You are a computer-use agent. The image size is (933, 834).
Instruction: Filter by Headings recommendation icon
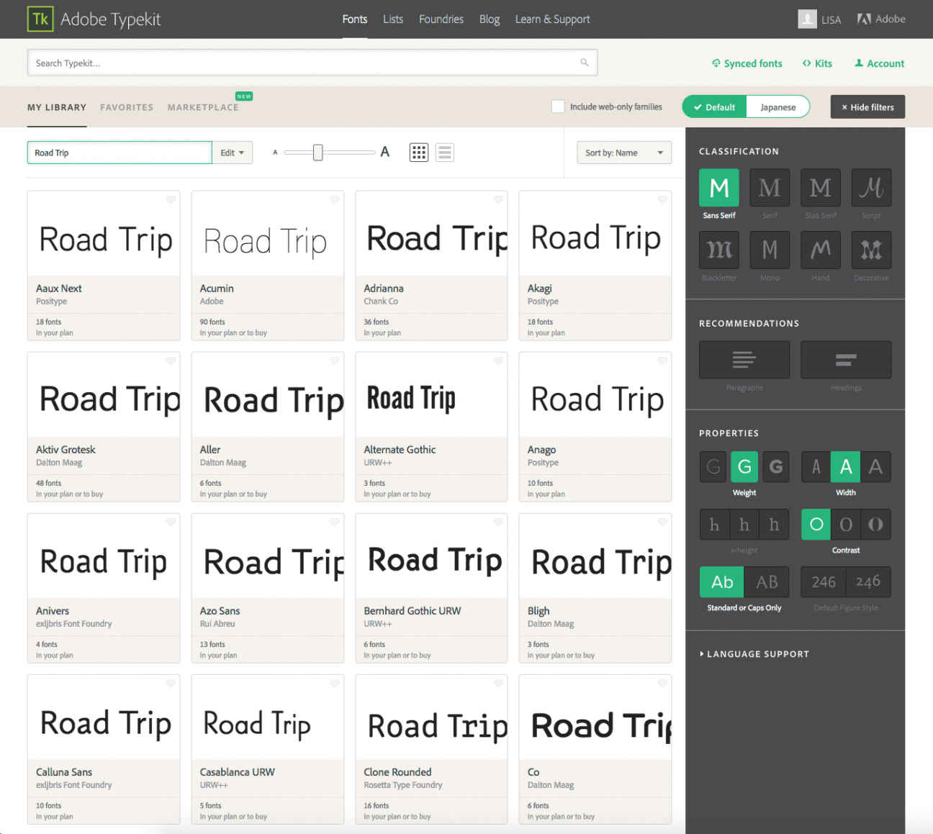pos(846,360)
